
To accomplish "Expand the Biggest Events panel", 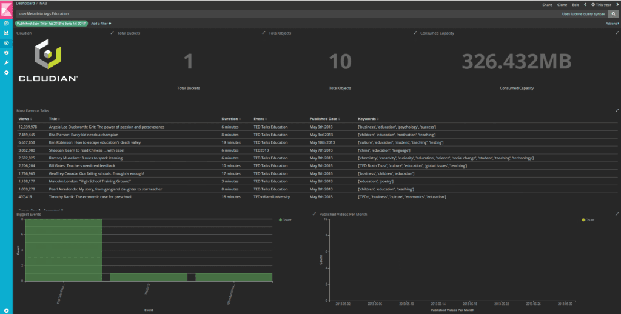I will [x=314, y=214].
